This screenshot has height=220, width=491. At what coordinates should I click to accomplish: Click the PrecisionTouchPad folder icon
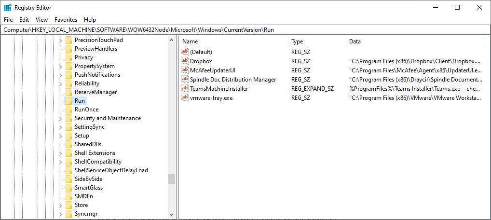pos(69,40)
